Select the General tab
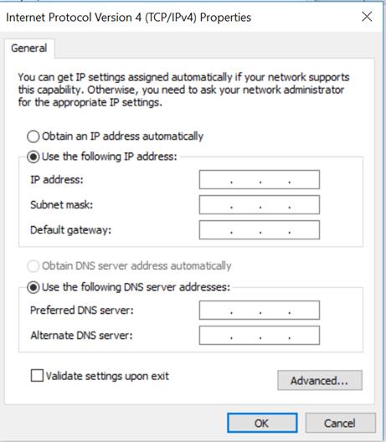Screen dimensions: 386x442 tap(29, 49)
